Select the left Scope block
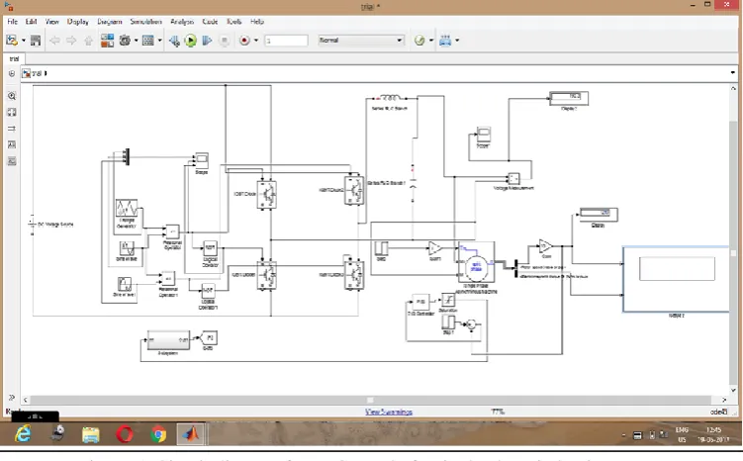743x461 pixels. click(x=202, y=159)
